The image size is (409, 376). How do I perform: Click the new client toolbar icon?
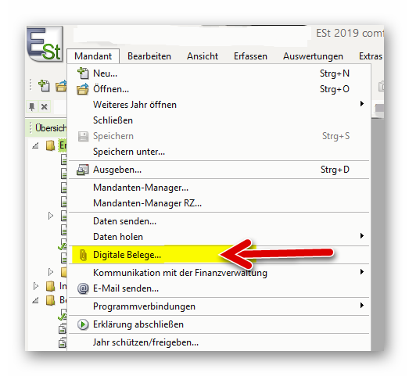point(44,86)
